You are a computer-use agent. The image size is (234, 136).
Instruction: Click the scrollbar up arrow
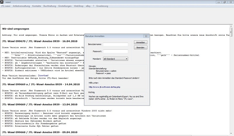(x=231, y=26)
